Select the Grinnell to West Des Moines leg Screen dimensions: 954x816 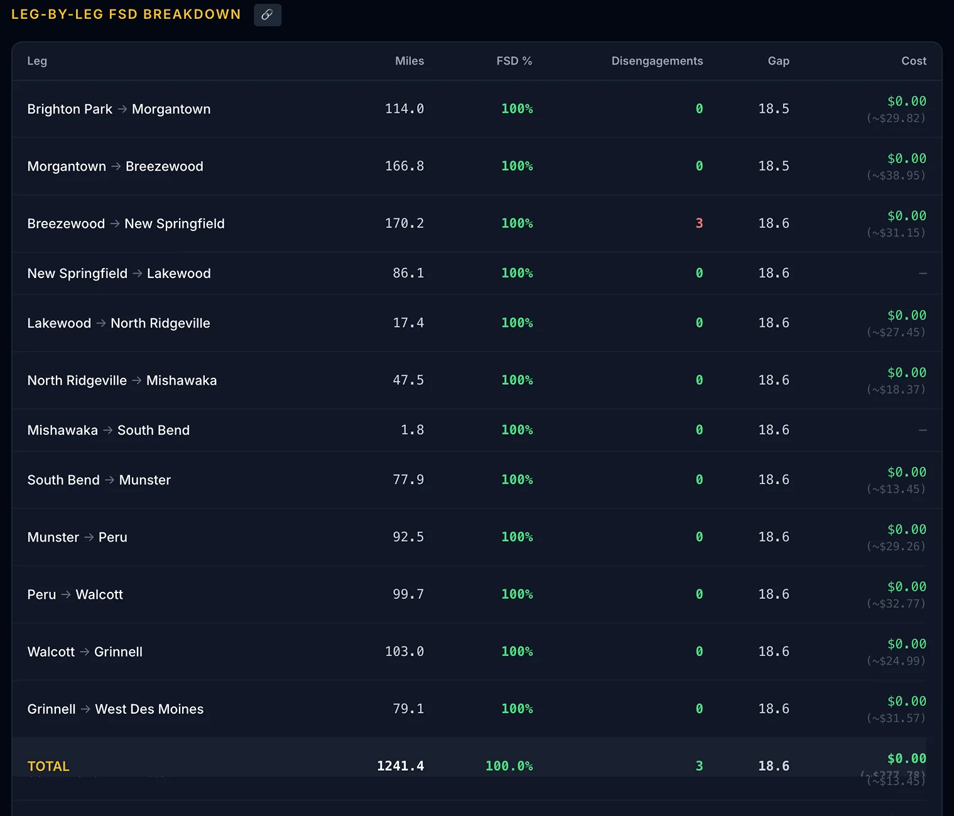click(477, 709)
